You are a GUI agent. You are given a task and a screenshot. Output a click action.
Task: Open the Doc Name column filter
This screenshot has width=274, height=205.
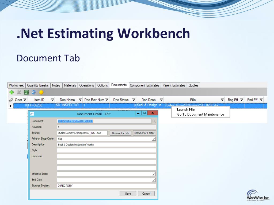80,100
